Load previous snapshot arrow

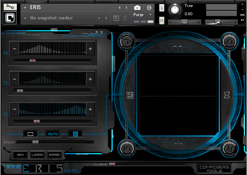coord(99,18)
